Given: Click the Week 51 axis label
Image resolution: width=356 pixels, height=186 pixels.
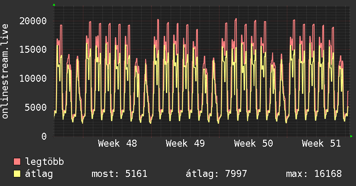Looking at the screenshot, I should [x=321, y=144].
